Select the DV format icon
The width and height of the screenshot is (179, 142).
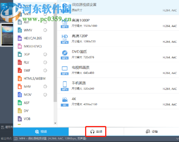coord(20,111)
